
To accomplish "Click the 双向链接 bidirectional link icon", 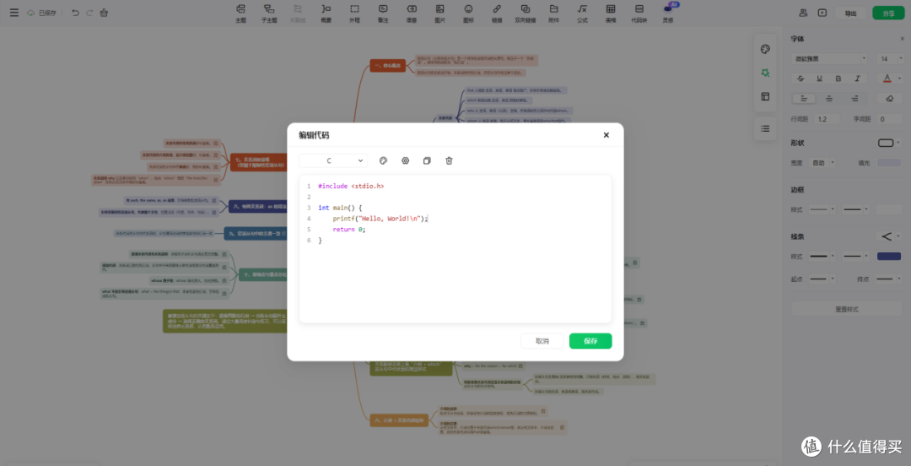I will (x=526, y=13).
